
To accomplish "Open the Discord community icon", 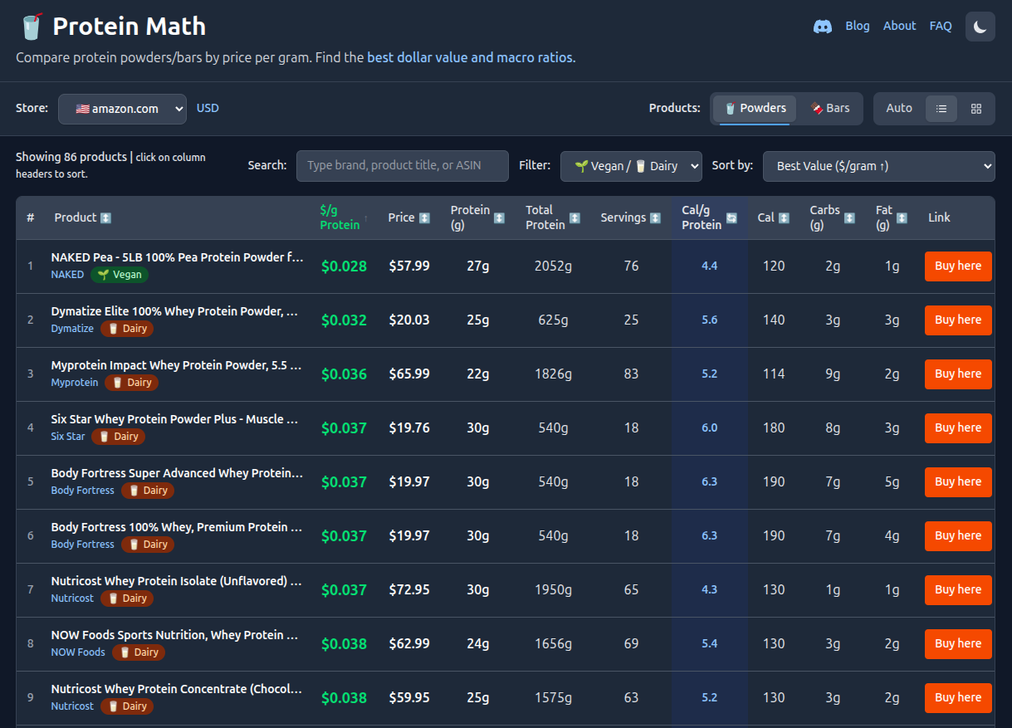I will point(822,27).
